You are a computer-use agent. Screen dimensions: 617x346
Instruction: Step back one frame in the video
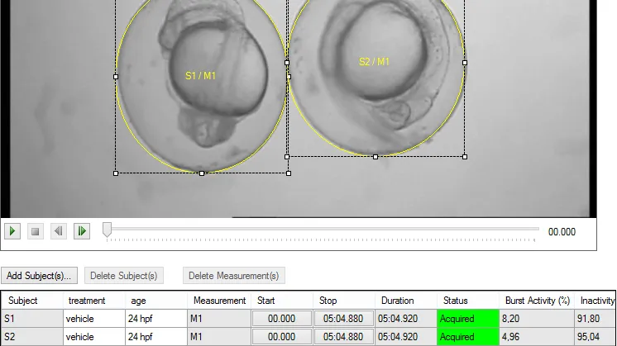(x=58, y=231)
